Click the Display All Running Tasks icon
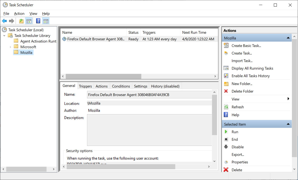 226,68
